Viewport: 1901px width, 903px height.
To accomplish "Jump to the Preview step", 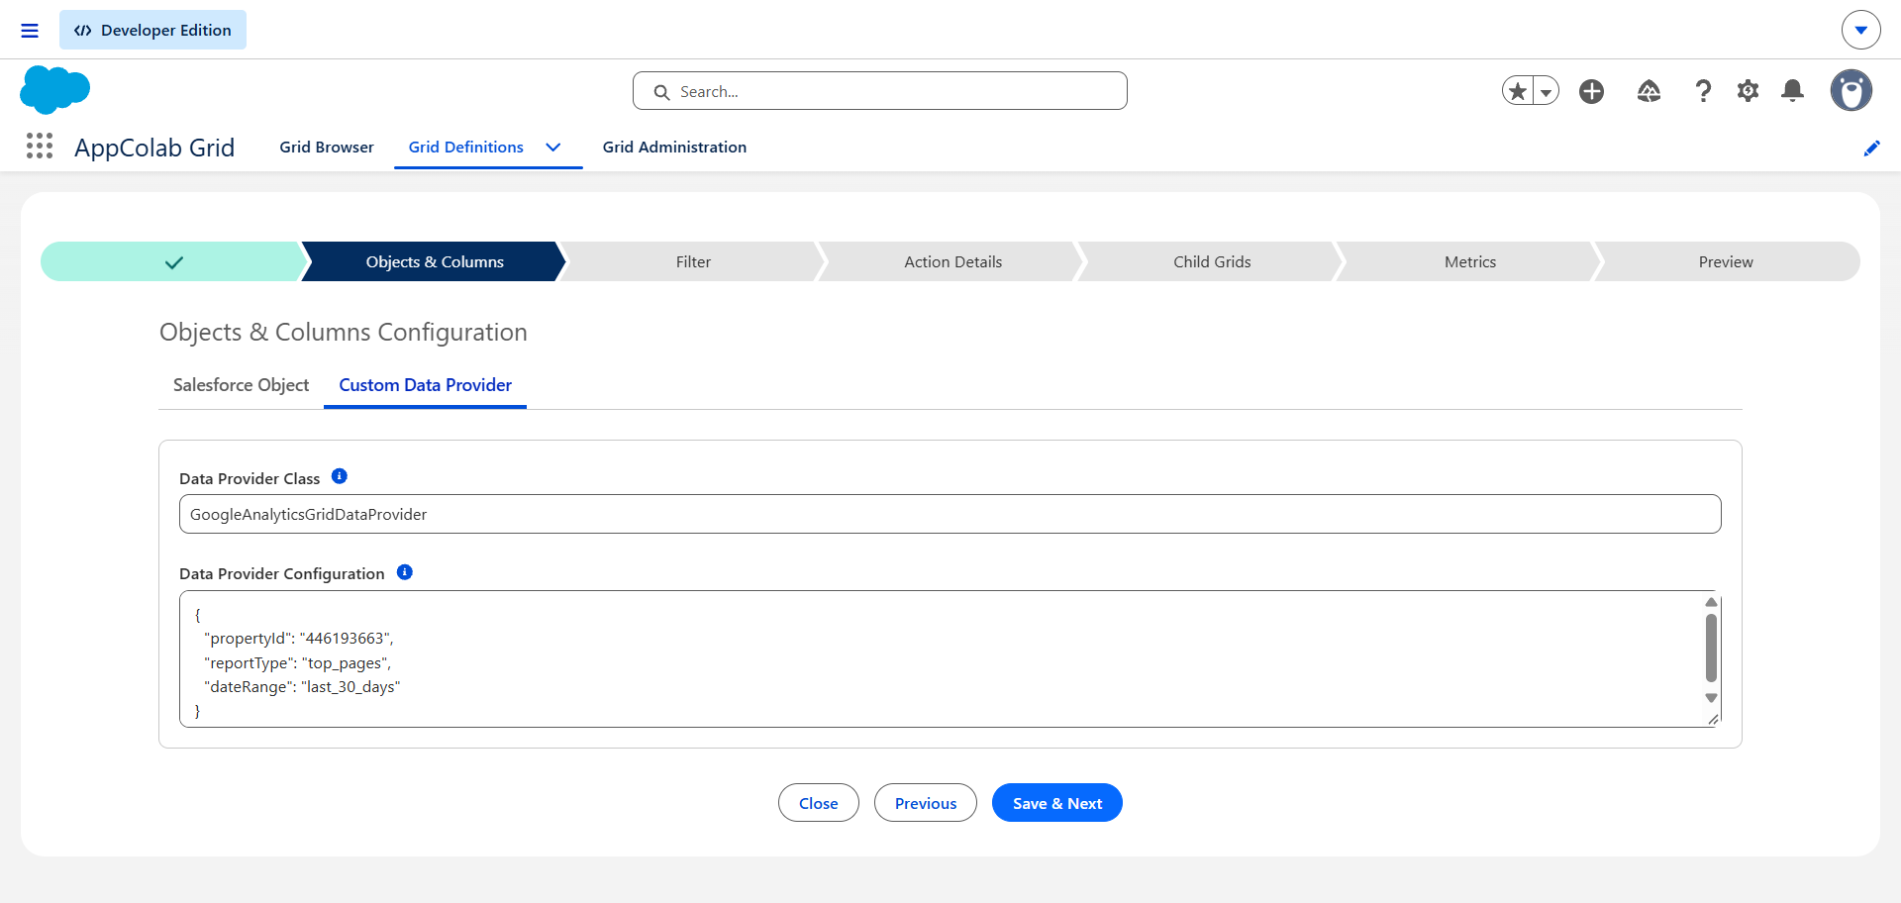I will point(1726,261).
